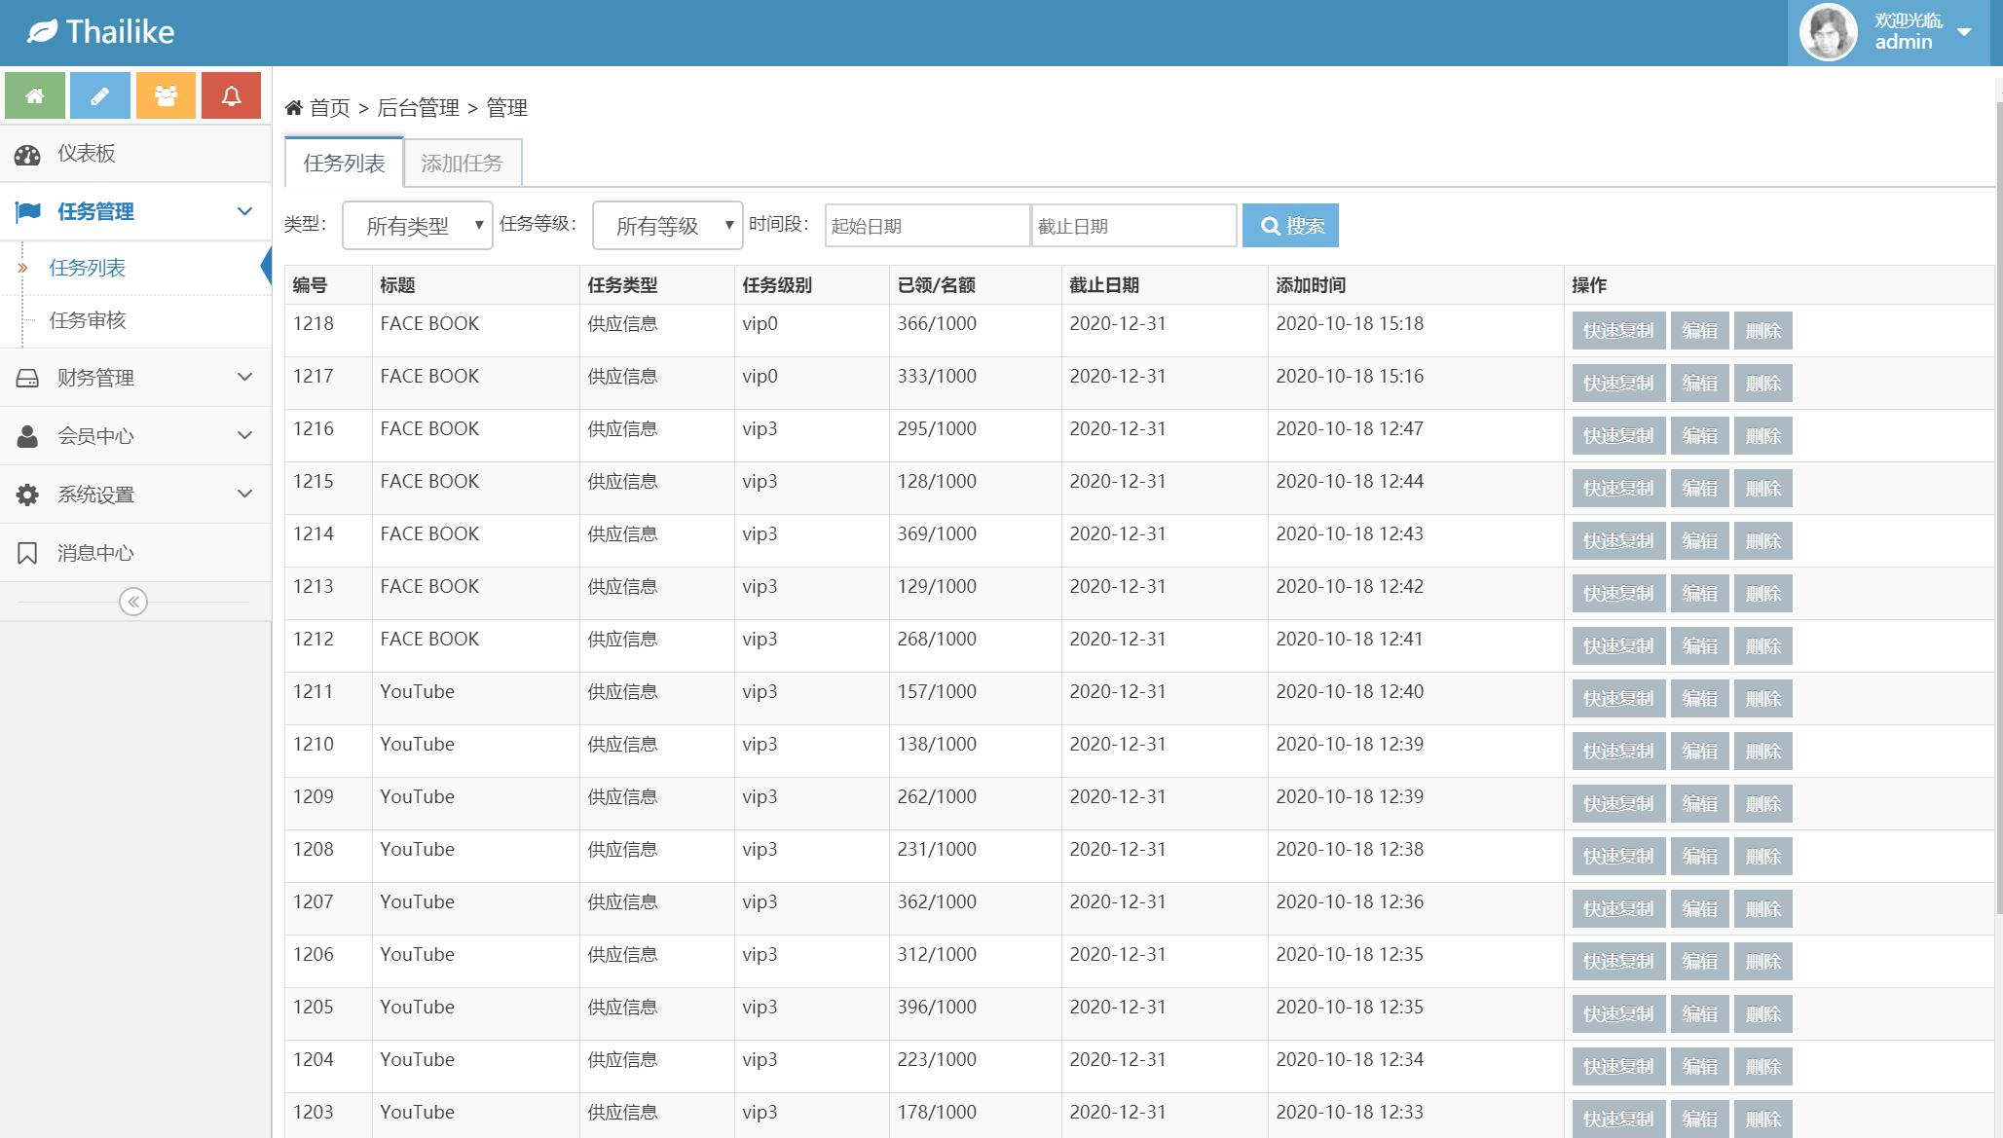Switch to the 添加任务 tab

(x=463, y=163)
